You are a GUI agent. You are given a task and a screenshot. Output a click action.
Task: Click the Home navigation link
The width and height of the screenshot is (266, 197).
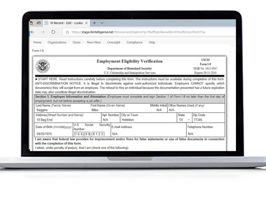[x=37, y=42]
